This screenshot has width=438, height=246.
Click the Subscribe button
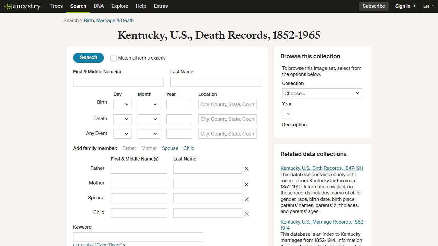[x=374, y=6]
